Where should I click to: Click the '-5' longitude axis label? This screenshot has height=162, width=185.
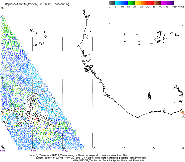[x=153, y=148]
